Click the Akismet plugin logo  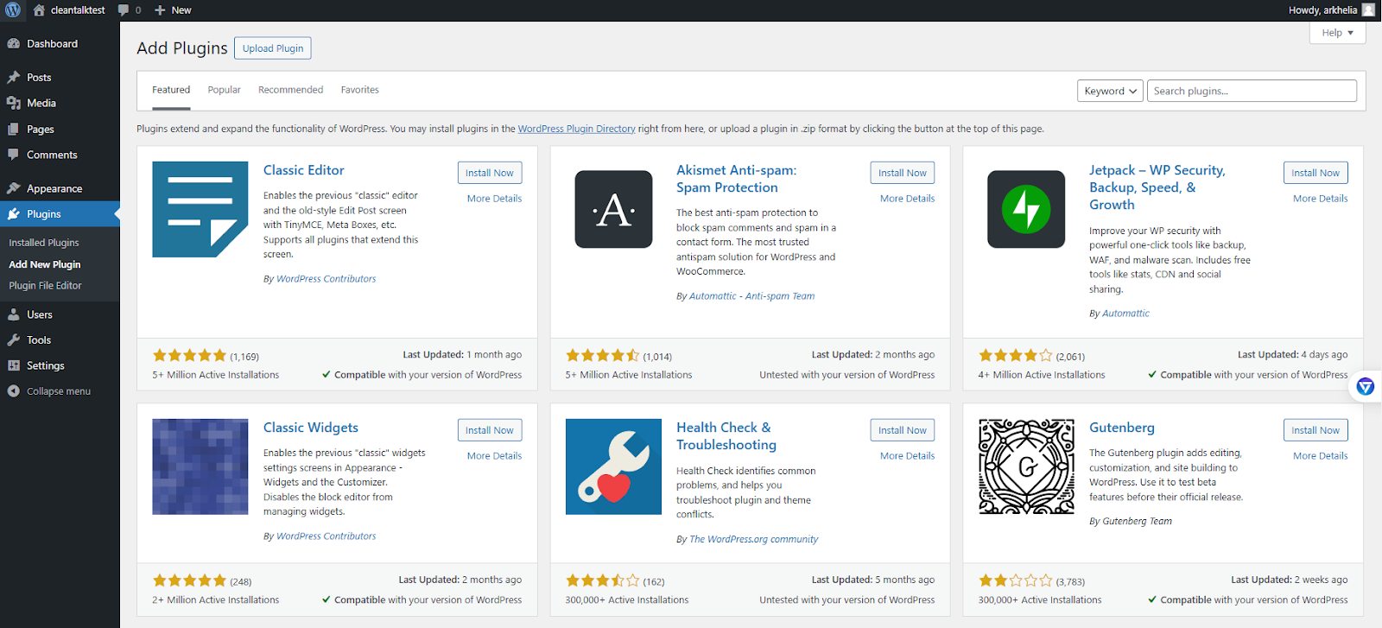[x=613, y=209]
